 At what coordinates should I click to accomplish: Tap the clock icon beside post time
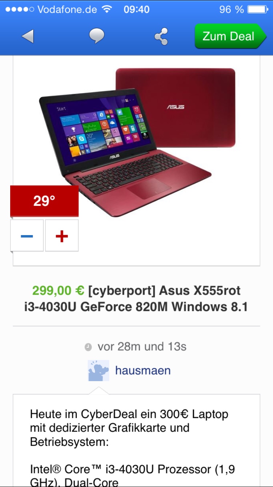[88, 347]
